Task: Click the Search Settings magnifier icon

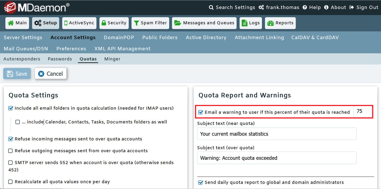Action: coord(211,7)
